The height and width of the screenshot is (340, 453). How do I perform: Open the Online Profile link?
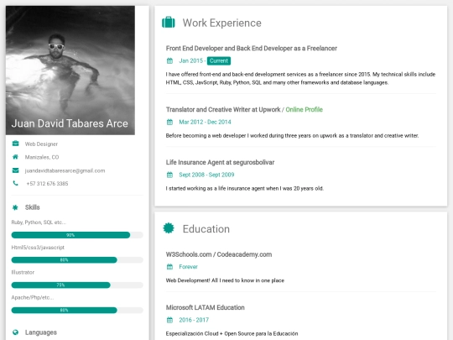(305, 110)
